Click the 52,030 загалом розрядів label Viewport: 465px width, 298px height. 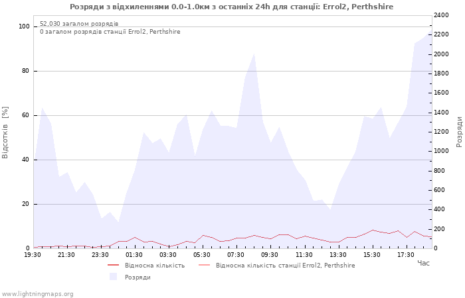pos(79,24)
